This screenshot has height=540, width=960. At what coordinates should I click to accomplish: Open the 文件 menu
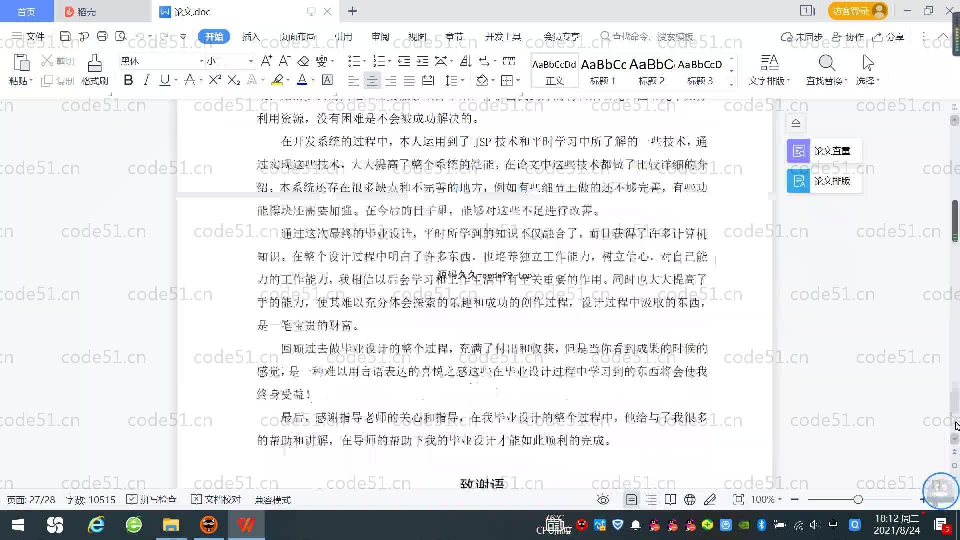(x=28, y=36)
